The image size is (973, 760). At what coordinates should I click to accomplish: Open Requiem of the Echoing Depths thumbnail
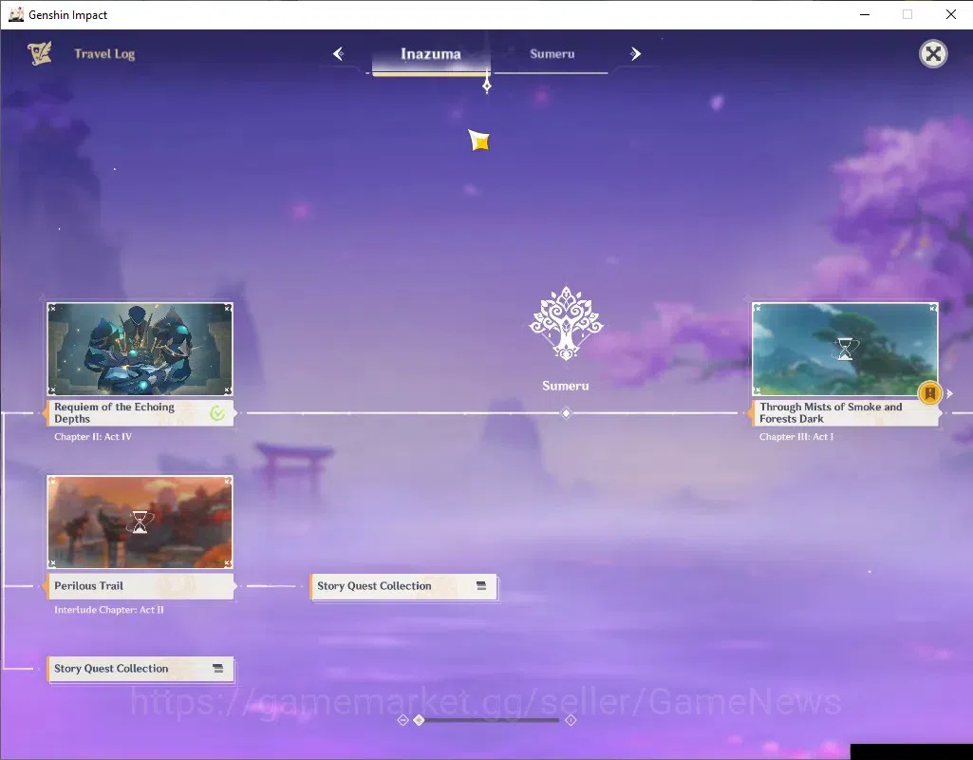140,349
